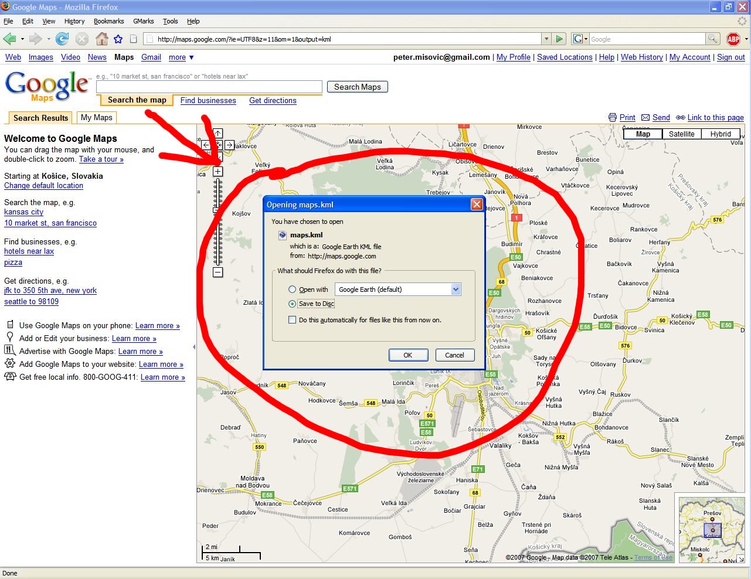
Task: Click the Firefox Google search field
Action: click(x=647, y=39)
